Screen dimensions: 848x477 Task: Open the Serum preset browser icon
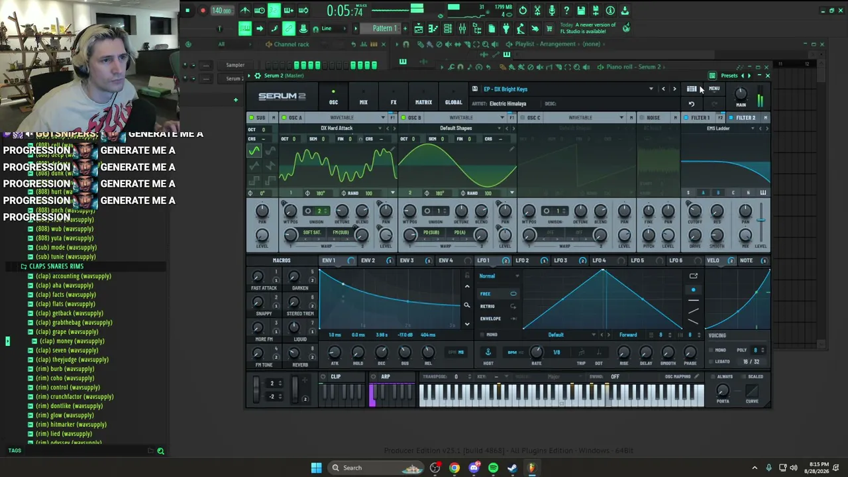tap(692, 89)
